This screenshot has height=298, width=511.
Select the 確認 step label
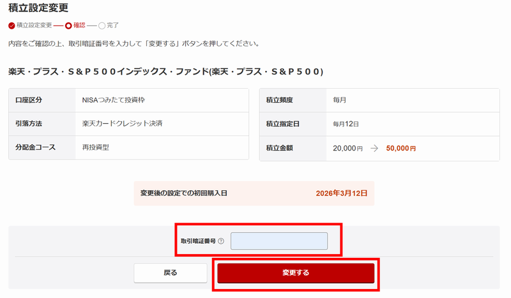pyautogui.click(x=79, y=26)
